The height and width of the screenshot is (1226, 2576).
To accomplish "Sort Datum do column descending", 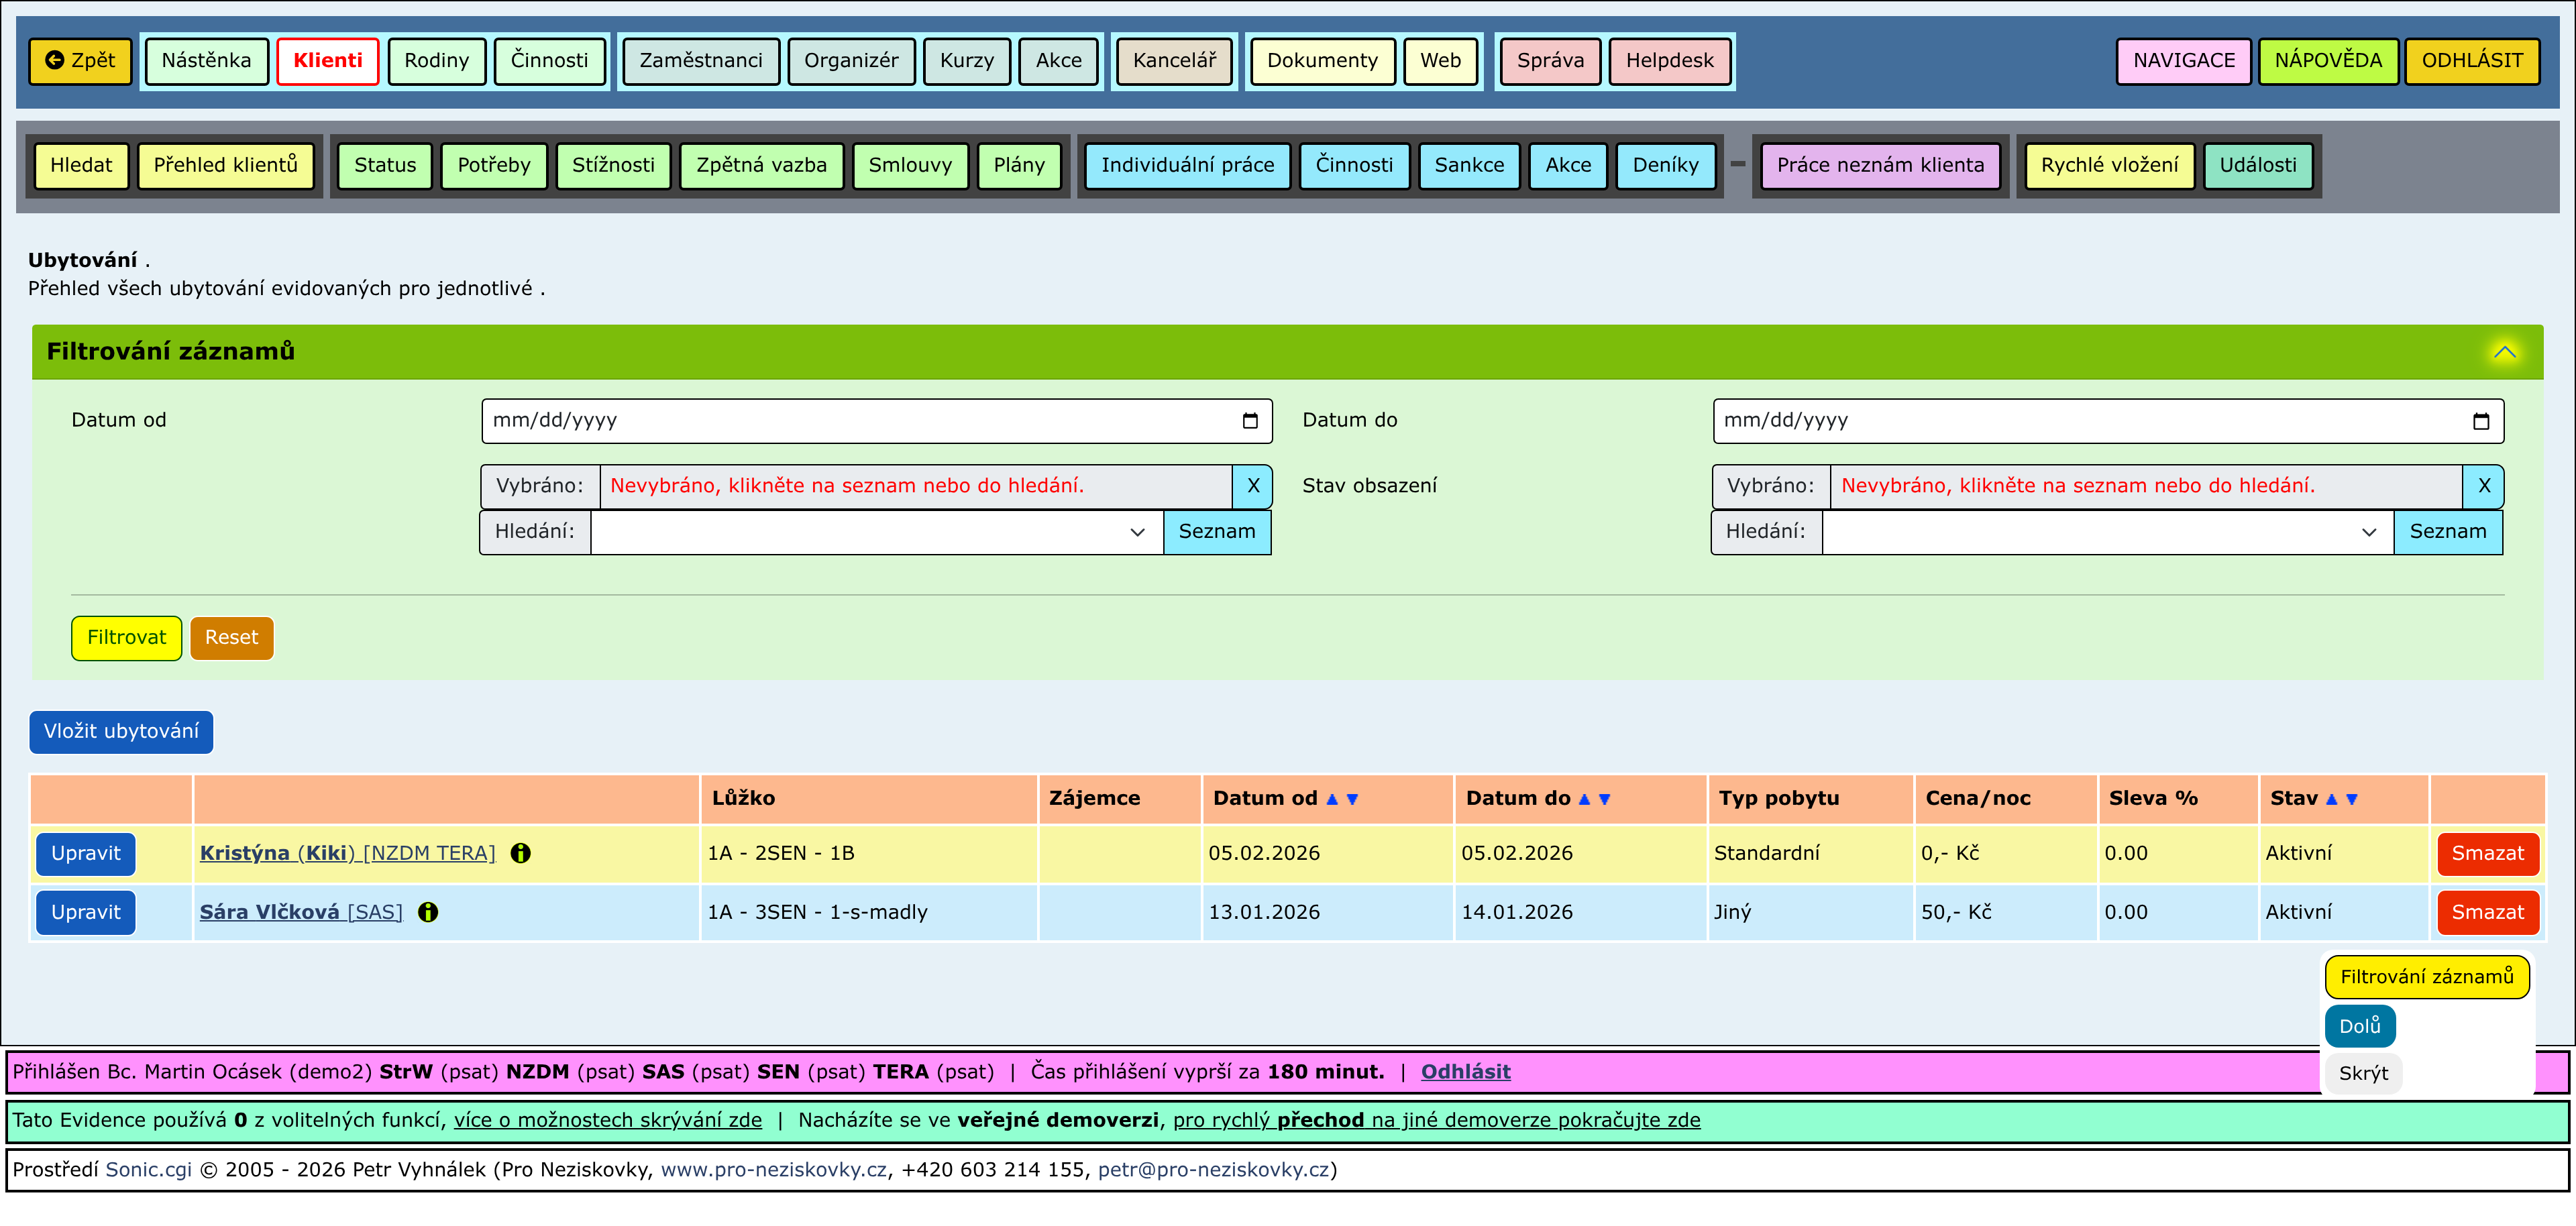I will point(1604,799).
